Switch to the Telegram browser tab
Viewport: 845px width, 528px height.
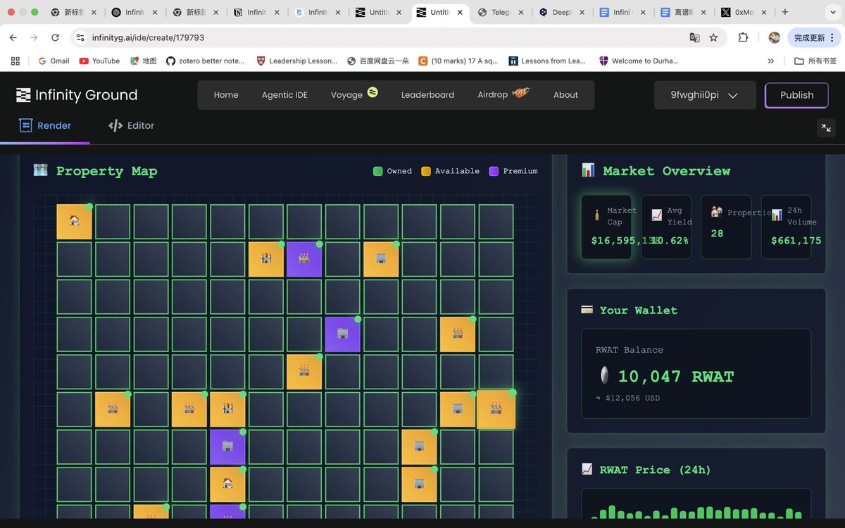[501, 13]
